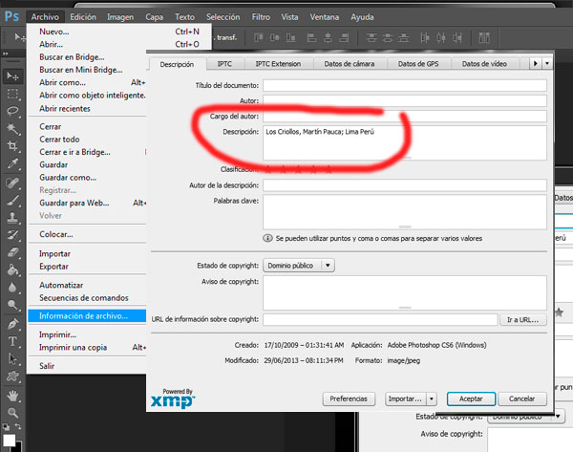Open the Edición menu
Screen dimensions: 573x452
click(x=83, y=17)
